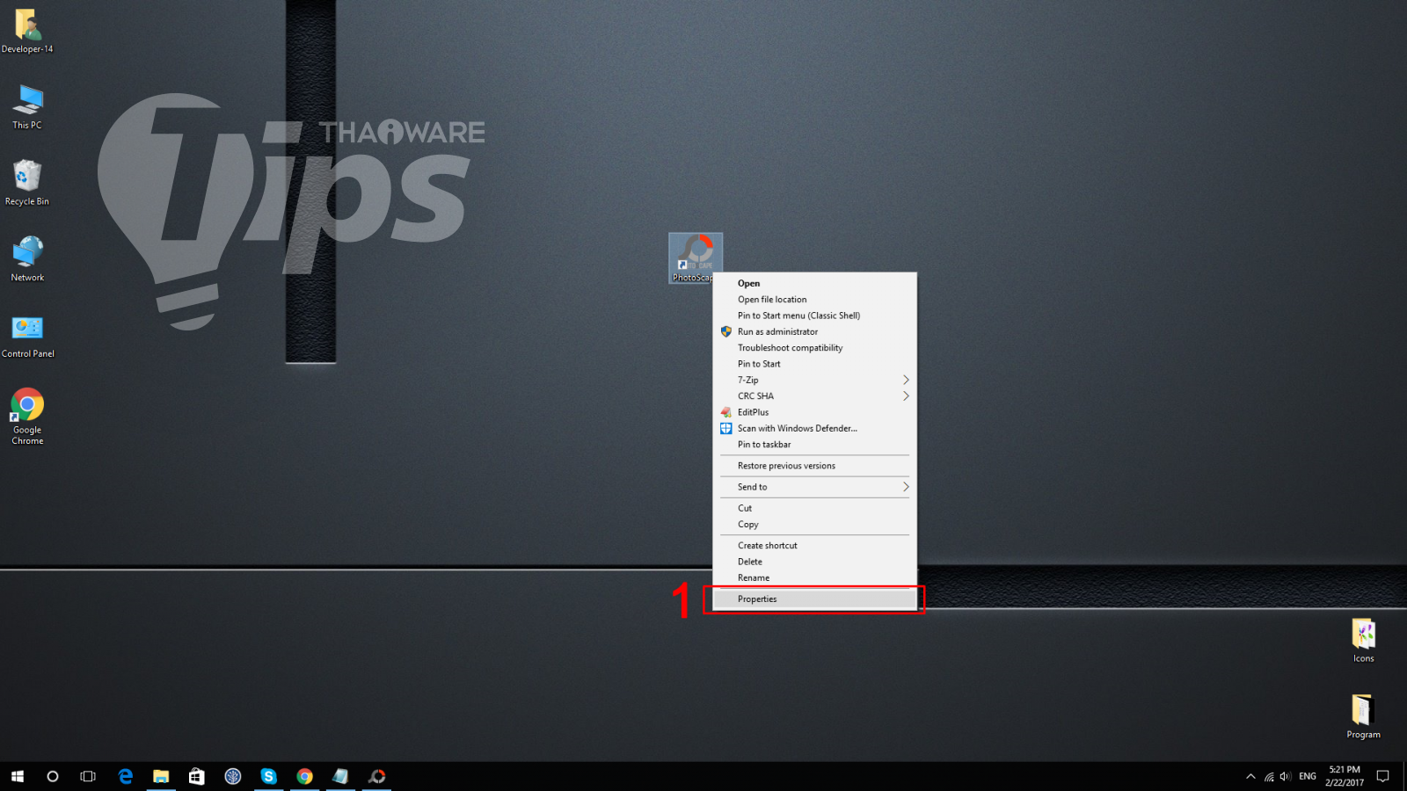The width and height of the screenshot is (1407, 791).
Task: Click the round tree-emblem taskbar icon
Action: [233, 776]
